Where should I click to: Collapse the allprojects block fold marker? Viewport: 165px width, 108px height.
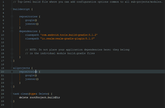(12, 68)
